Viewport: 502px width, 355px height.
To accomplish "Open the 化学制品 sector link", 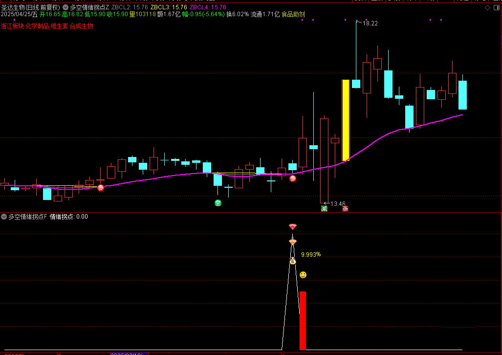I will point(37,26).
